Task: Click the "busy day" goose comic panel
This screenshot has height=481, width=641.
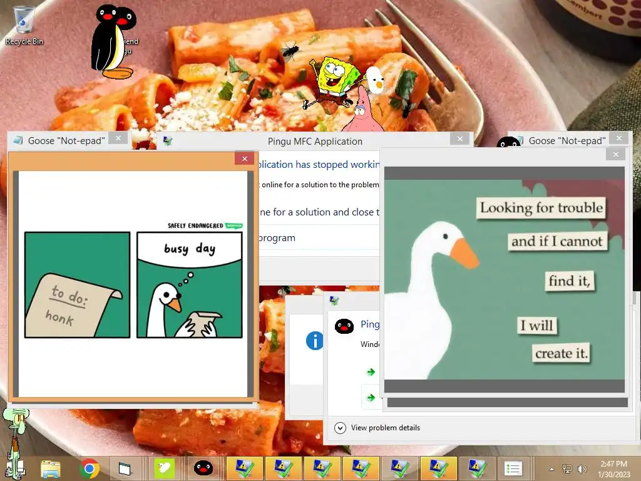Action: point(190,285)
